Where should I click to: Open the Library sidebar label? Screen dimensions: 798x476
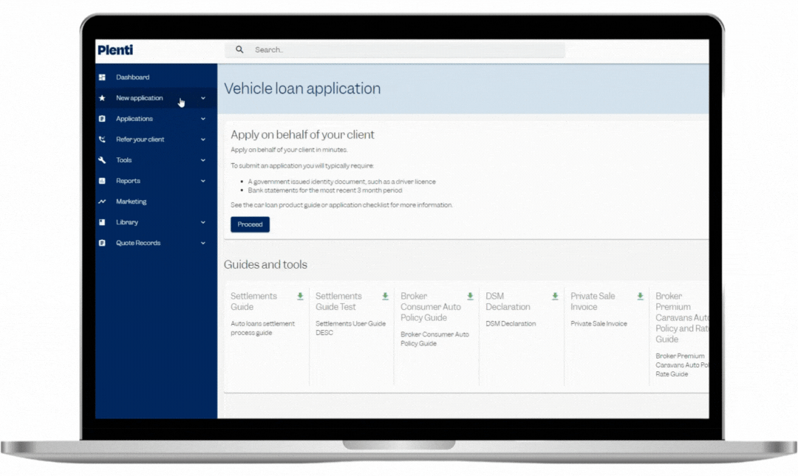pos(127,222)
